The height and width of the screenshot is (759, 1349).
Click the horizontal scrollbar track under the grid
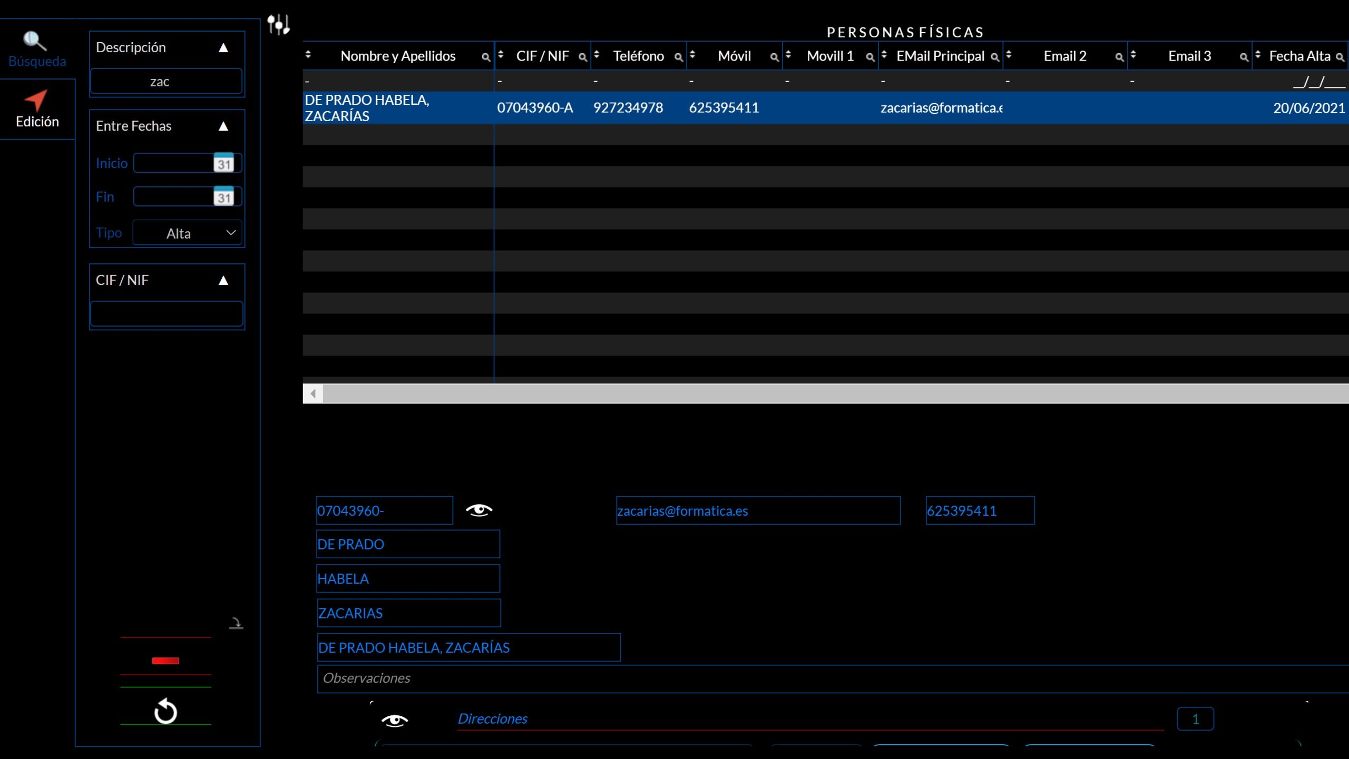coord(836,393)
